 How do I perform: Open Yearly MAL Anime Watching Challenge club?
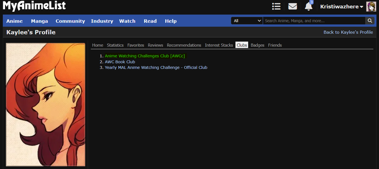[x=156, y=67]
